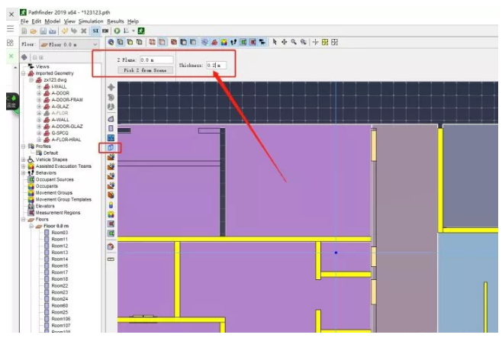
Task: Select Room03 in the tree
Action: pos(60,233)
